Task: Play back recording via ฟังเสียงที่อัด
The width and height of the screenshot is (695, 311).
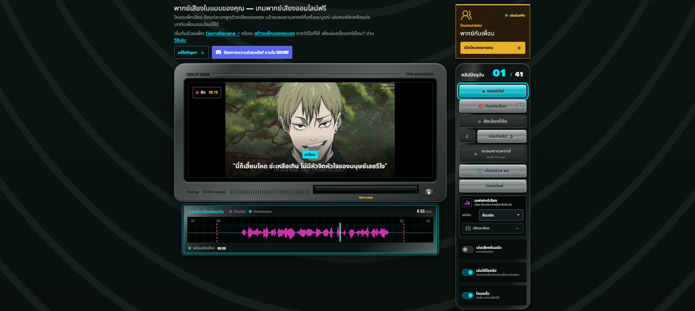Action: (492, 121)
